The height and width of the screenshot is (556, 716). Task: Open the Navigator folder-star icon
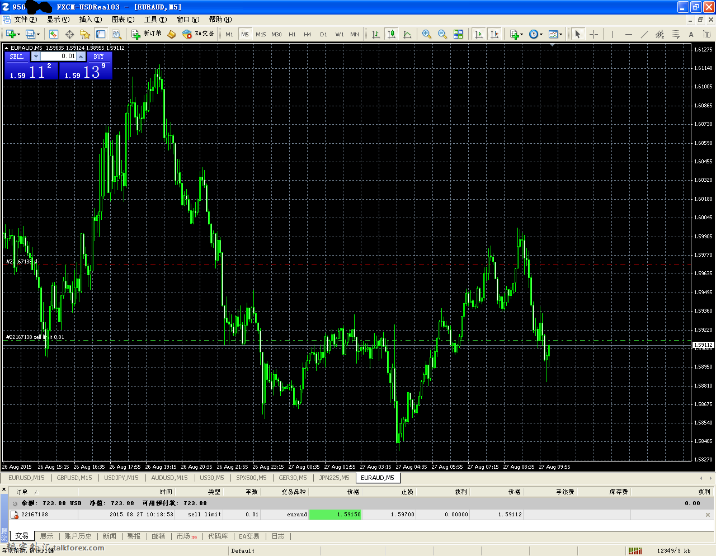click(85, 34)
